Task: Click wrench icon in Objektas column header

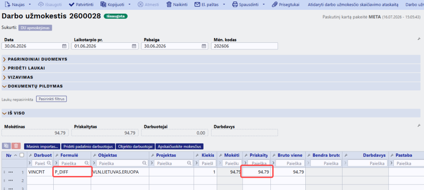Action: [95, 155]
